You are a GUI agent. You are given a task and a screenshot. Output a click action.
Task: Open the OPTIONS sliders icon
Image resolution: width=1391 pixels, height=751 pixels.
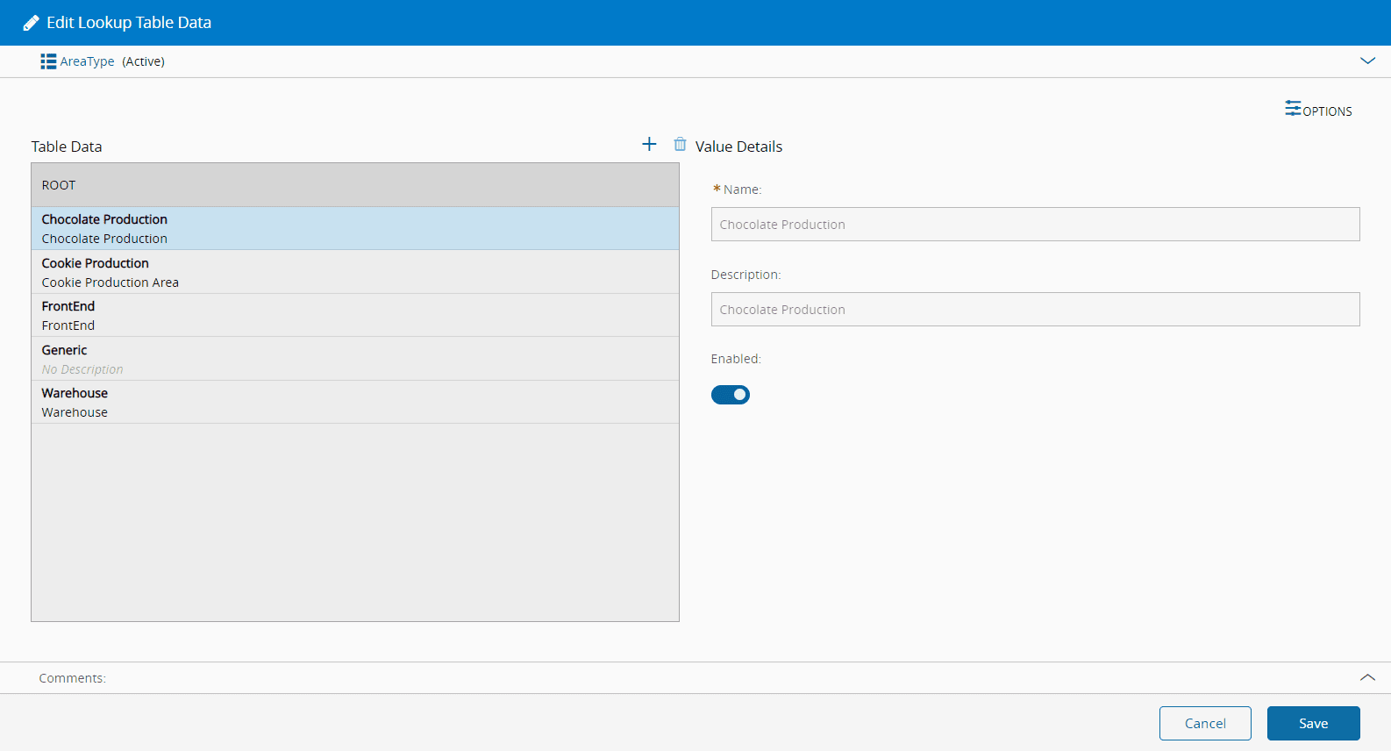coord(1293,109)
